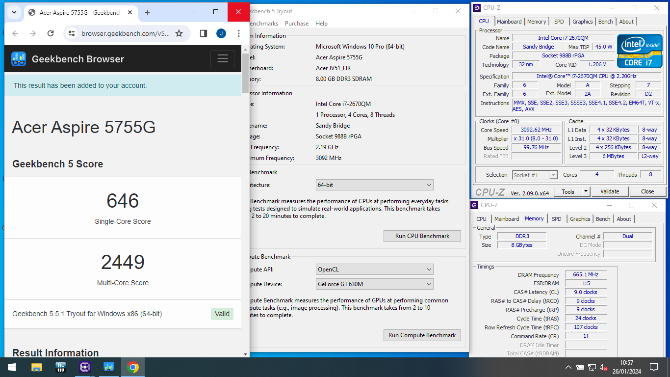This screenshot has height=377, width=670.
Task: Select SPD tab in lower CPU-Z window
Action: [x=557, y=219]
